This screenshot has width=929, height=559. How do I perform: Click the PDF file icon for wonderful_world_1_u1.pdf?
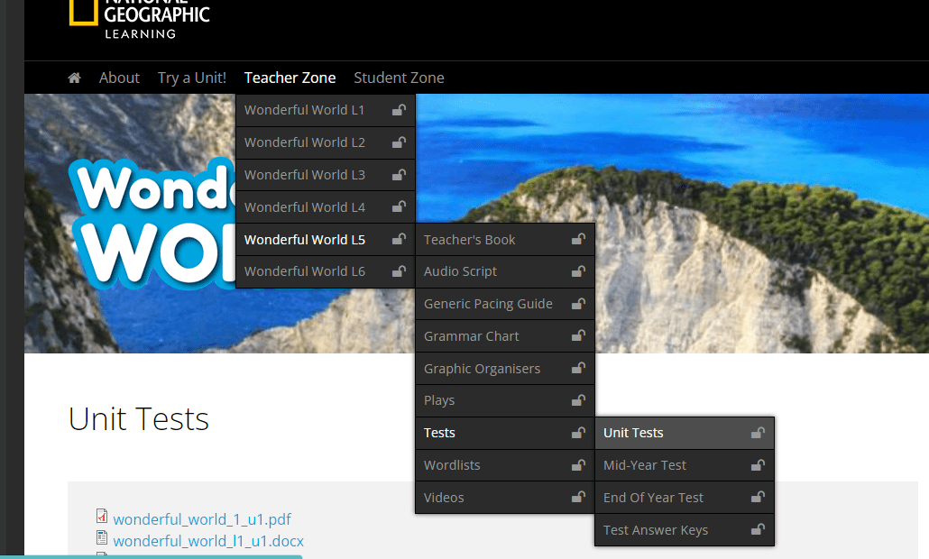tap(102, 517)
